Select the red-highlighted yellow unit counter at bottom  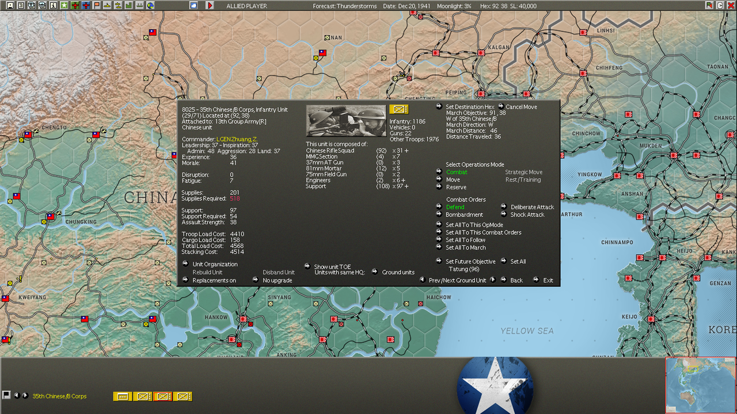(162, 396)
